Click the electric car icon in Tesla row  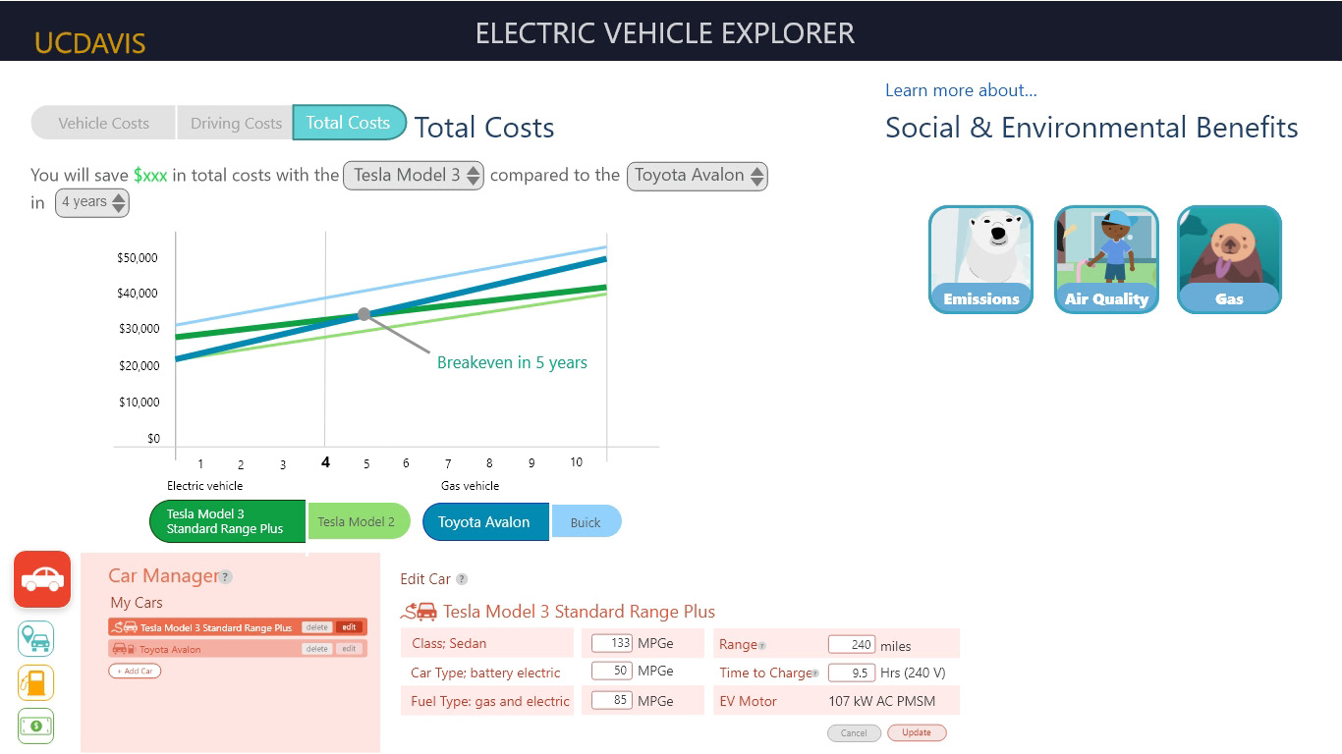(x=125, y=627)
